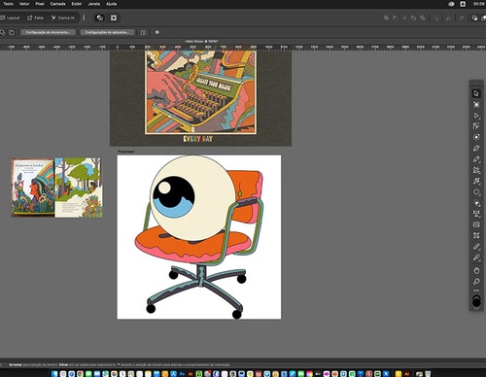
Task: Switch to the Canva IA studio
Action: [x=63, y=17]
